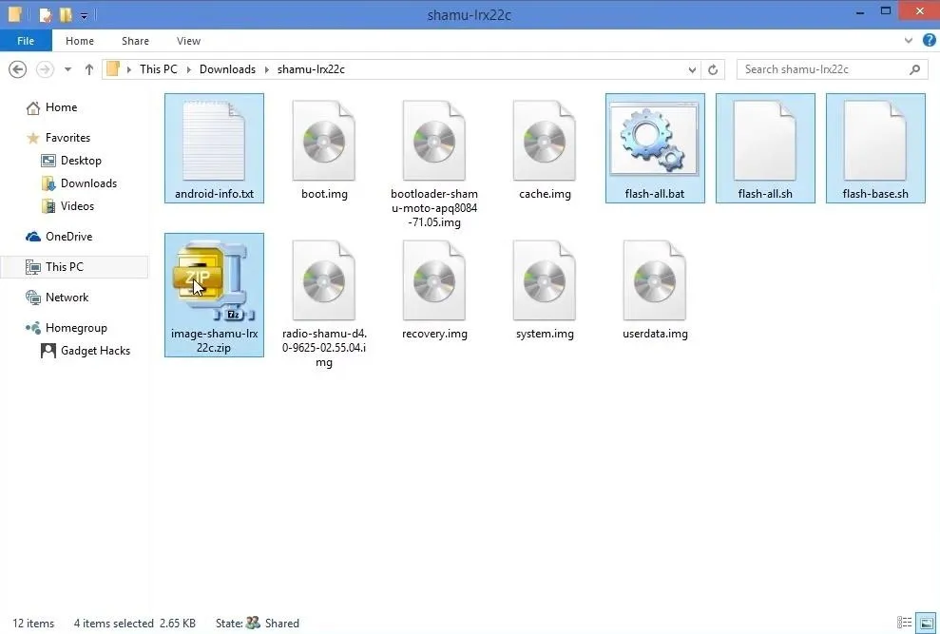Select the bootloader-shamu-moto-apq8084 image icon
940x634 pixels.
(x=434, y=142)
